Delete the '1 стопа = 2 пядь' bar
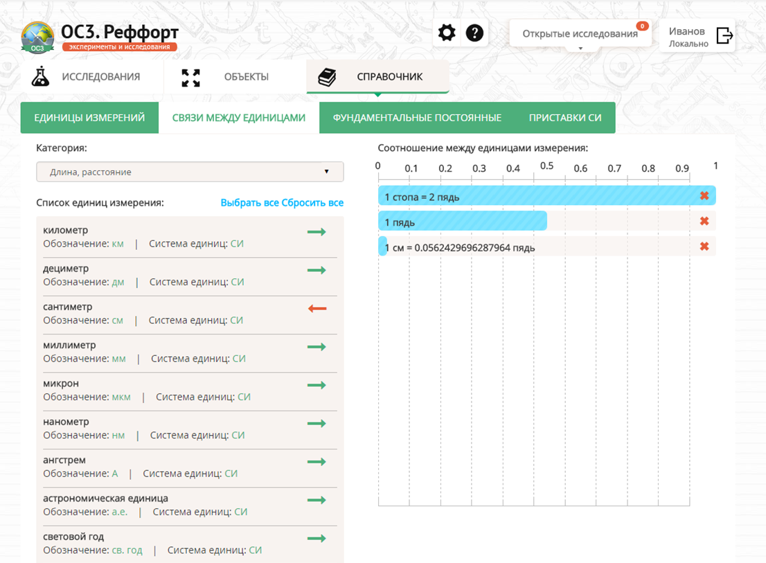 tap(704, 196)
